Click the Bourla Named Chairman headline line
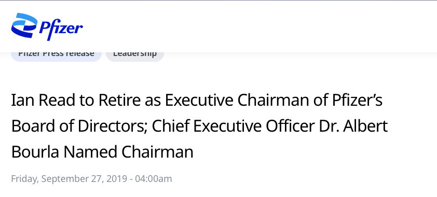The image size is (437, 197). click(102, 152)
